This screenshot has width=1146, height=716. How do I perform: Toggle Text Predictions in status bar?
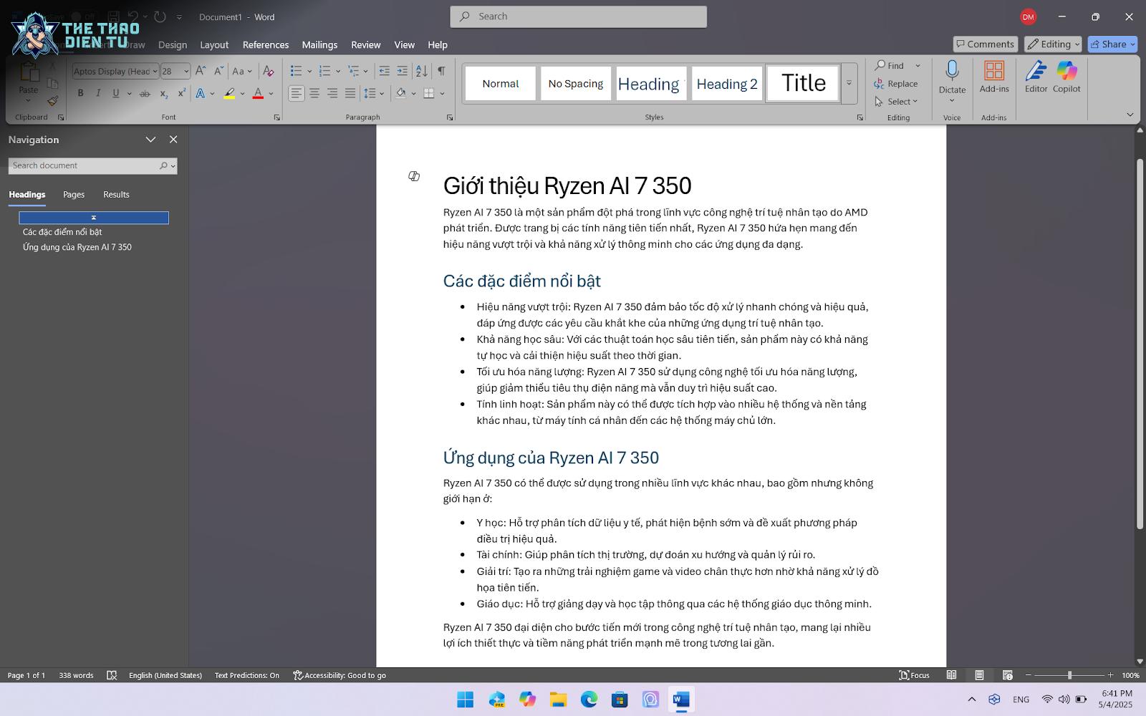pyautogui.click(x=247, y=675)
